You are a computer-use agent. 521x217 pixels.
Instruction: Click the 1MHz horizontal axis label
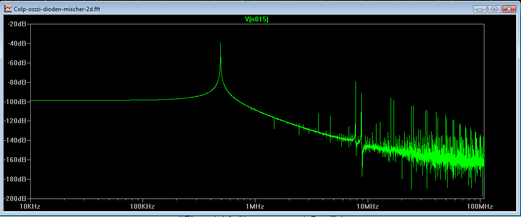255,207
